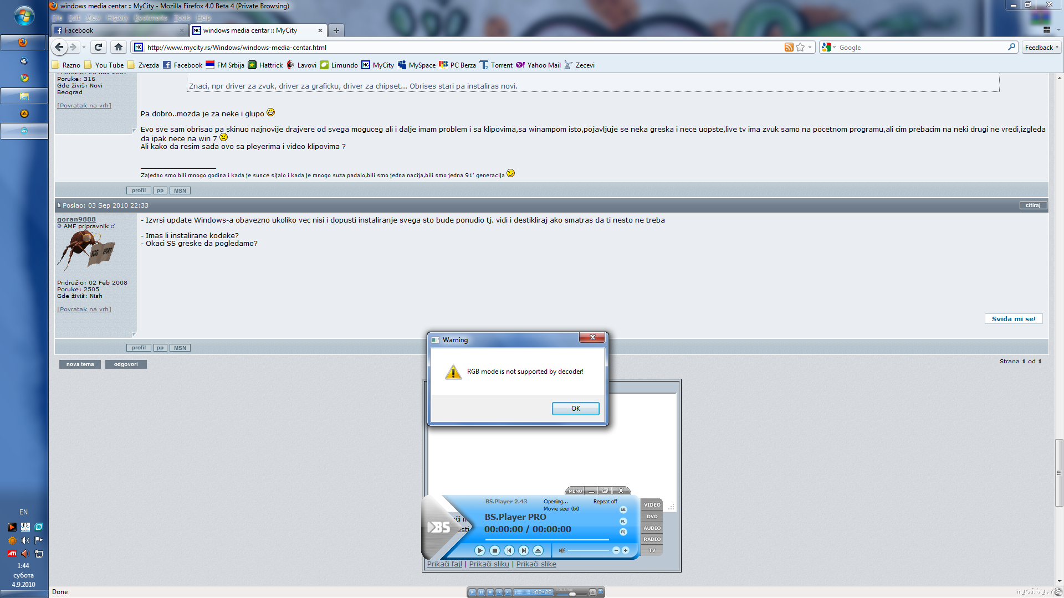Switch BS.Player to VIDEO mode

652,505
